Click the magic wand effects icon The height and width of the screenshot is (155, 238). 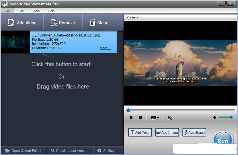coord(170,118)
